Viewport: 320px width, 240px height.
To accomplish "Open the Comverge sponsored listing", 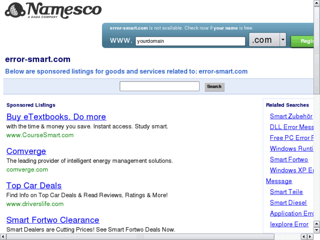I will [26, 151].
